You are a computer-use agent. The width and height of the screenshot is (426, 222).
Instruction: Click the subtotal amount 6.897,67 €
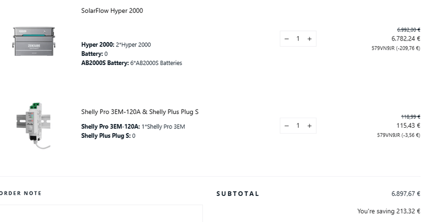[405, 194]
